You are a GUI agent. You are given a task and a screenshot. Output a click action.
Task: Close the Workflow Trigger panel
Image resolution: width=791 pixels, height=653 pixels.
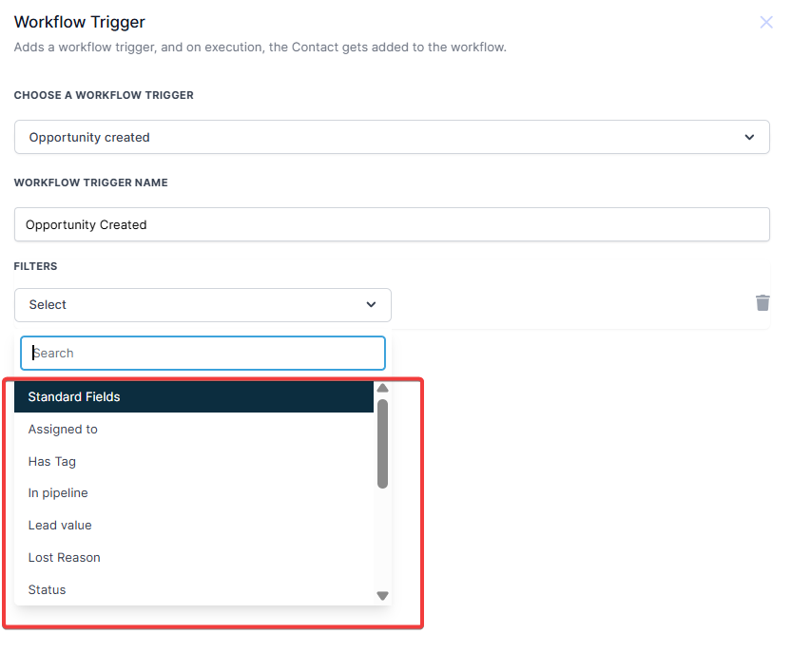pos(765,22)
